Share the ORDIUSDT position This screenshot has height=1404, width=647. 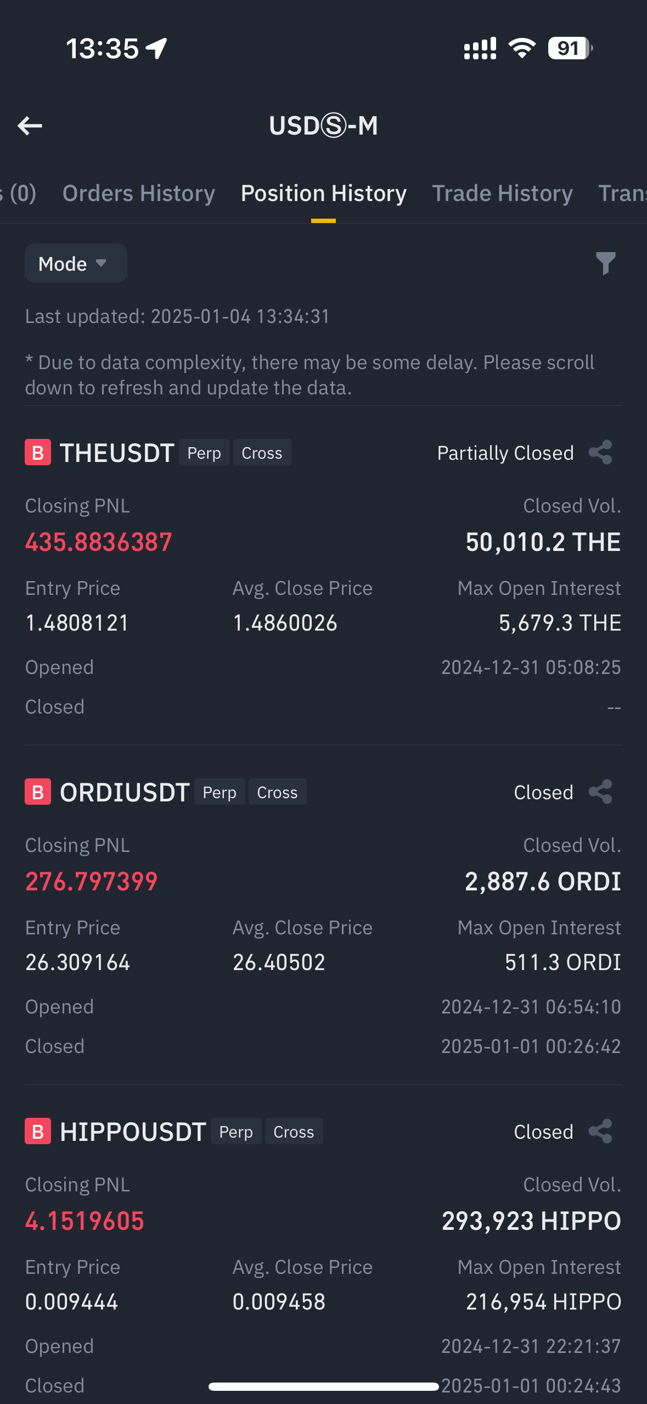pos(600,792)
